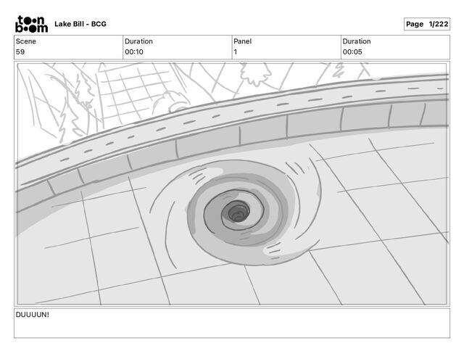The image size is (464, 359).
Task: Click the 'Panel' header label
Action: point(242,41)
